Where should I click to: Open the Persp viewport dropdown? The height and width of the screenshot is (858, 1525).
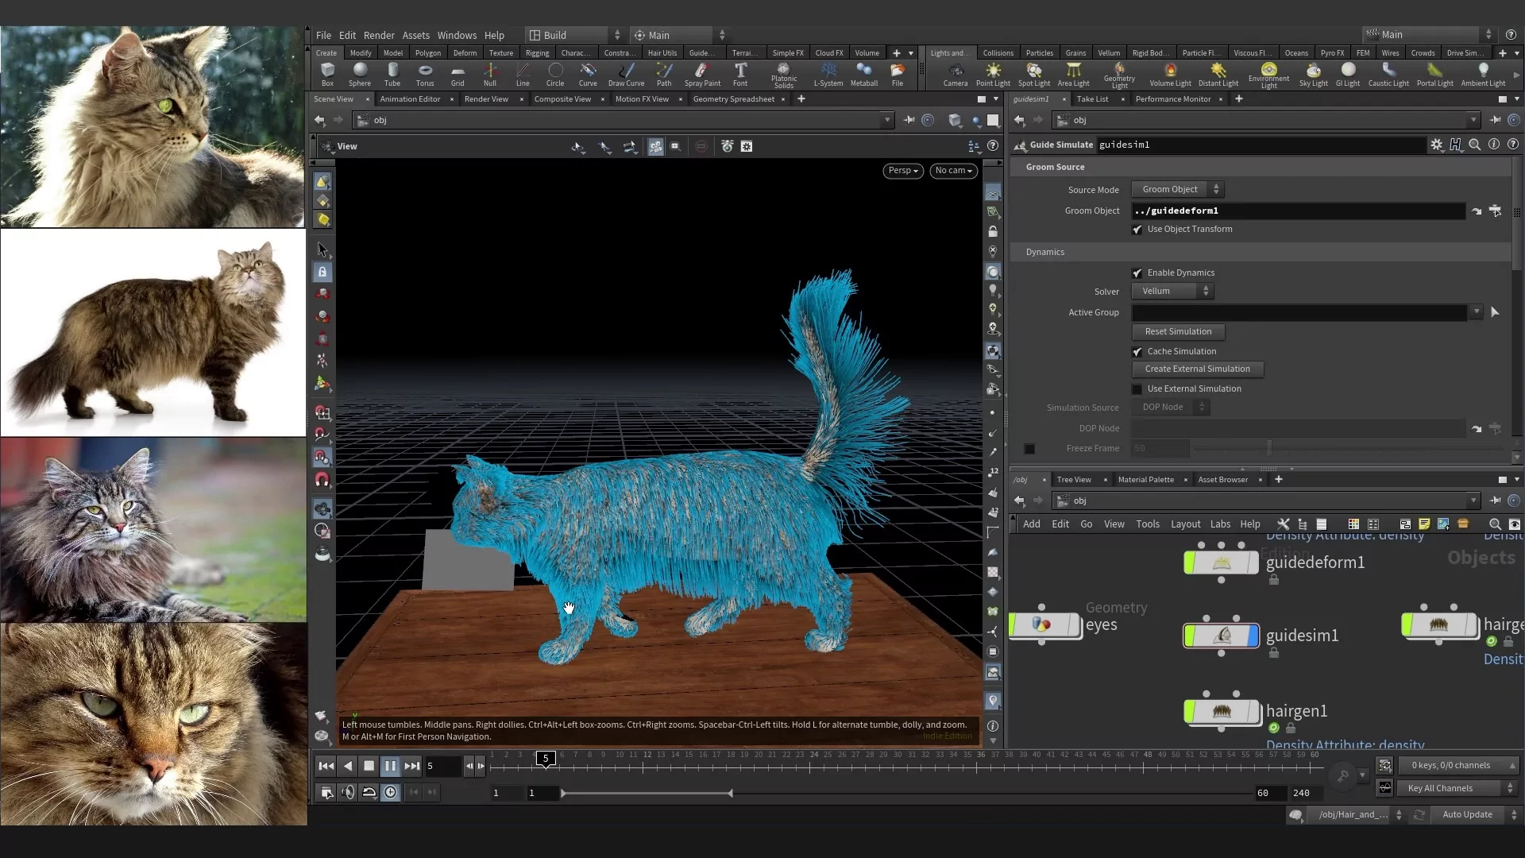pyautogui.click(x=902, y=171)
